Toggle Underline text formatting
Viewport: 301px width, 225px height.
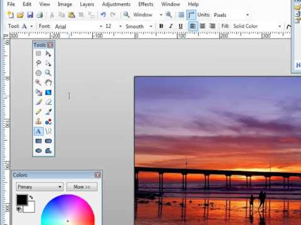[181, 26]
